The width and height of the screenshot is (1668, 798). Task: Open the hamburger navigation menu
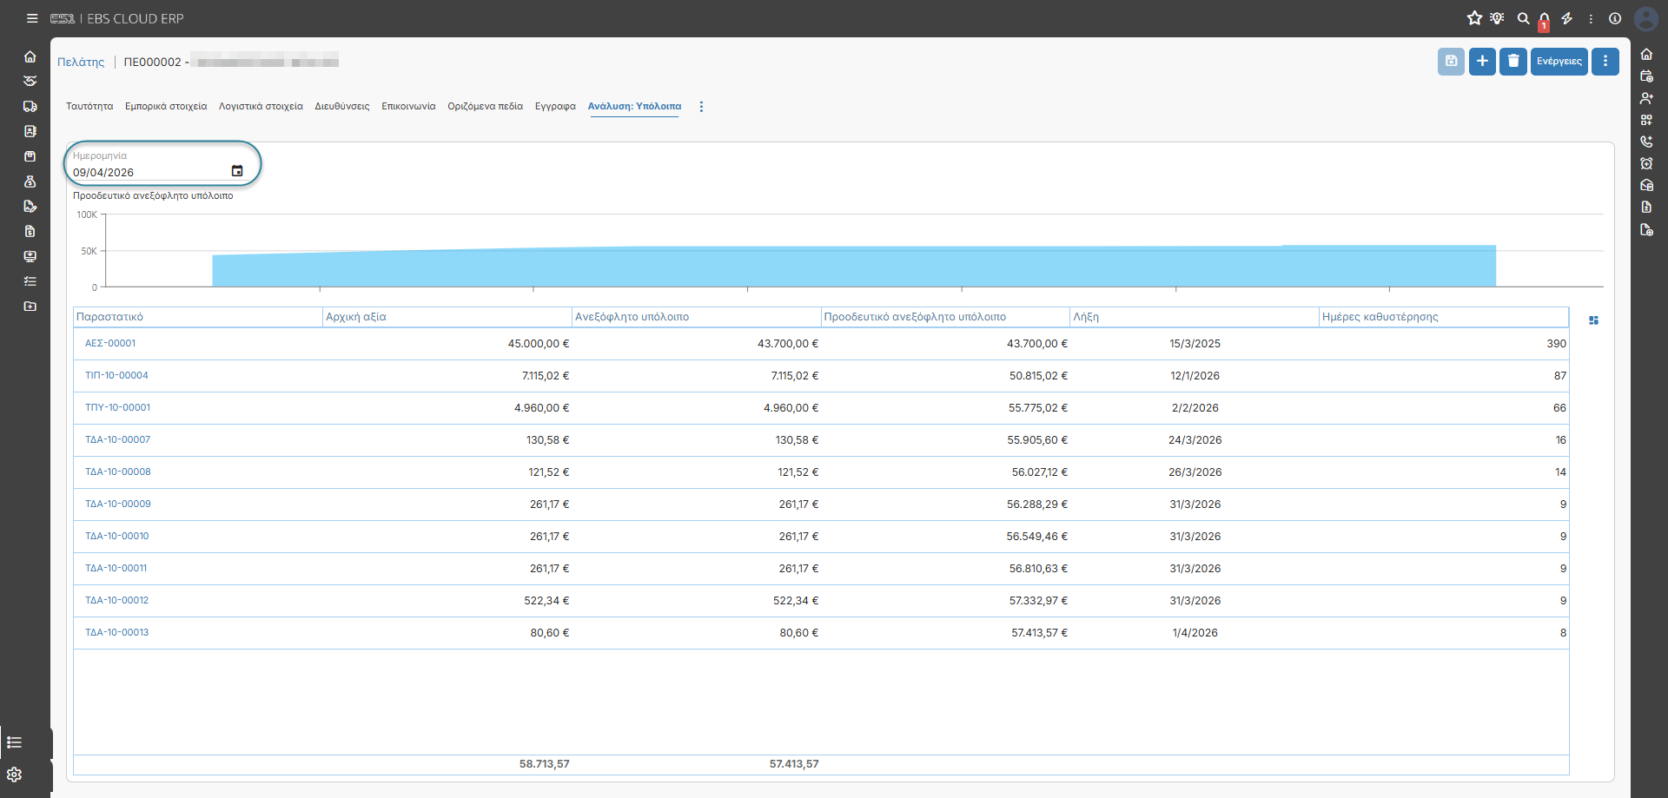pos(32,18)
